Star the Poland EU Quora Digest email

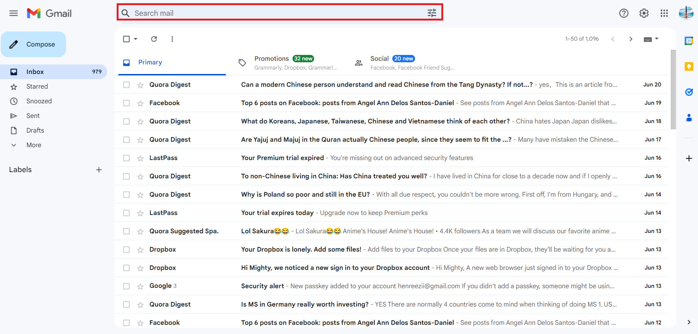[x=140, y=195]
